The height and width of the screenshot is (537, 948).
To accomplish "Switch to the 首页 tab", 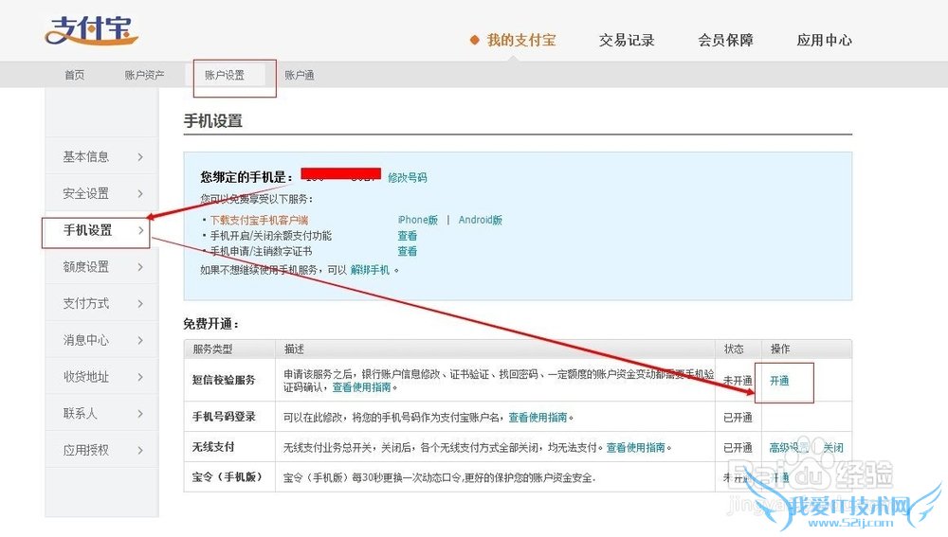I will 74,75.
